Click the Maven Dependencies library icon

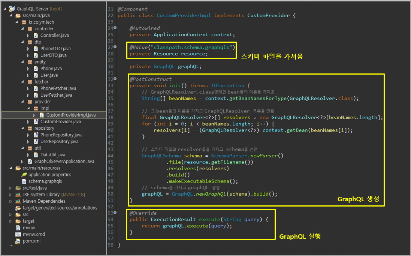point(18,201)
